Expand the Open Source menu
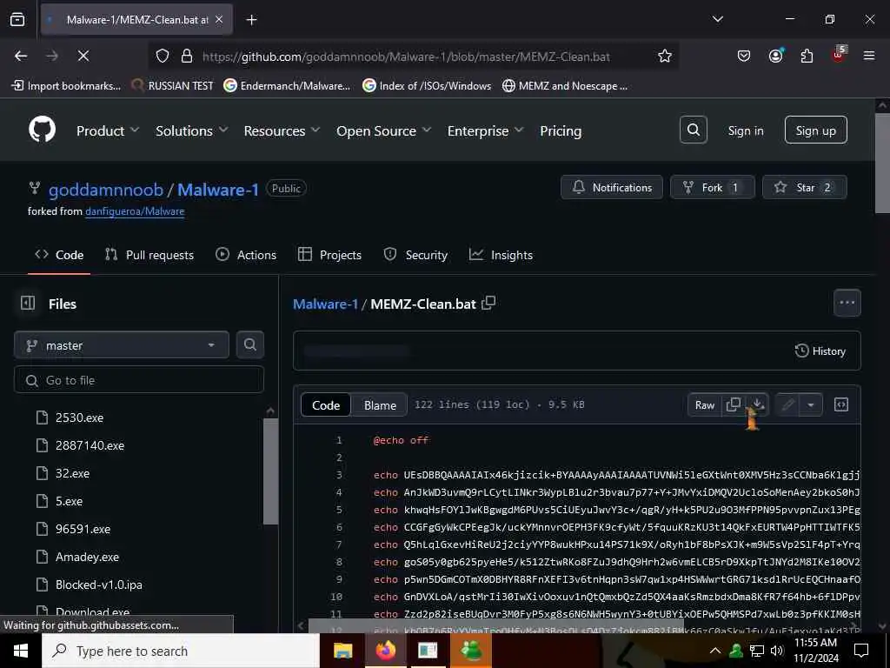The width and height of the screenshot is (890, 668). click(383, 130)
